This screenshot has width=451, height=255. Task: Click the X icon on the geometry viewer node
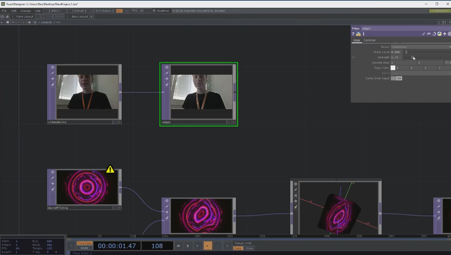(x=296, y=196)
